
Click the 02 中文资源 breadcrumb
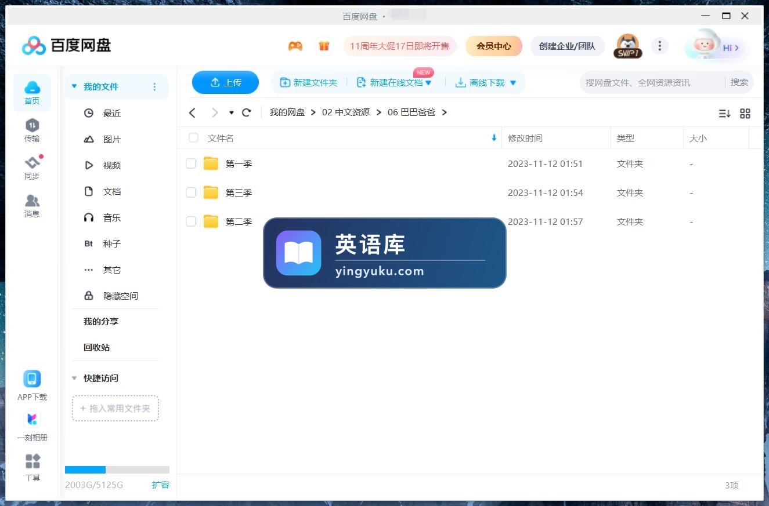coord(346,112)
